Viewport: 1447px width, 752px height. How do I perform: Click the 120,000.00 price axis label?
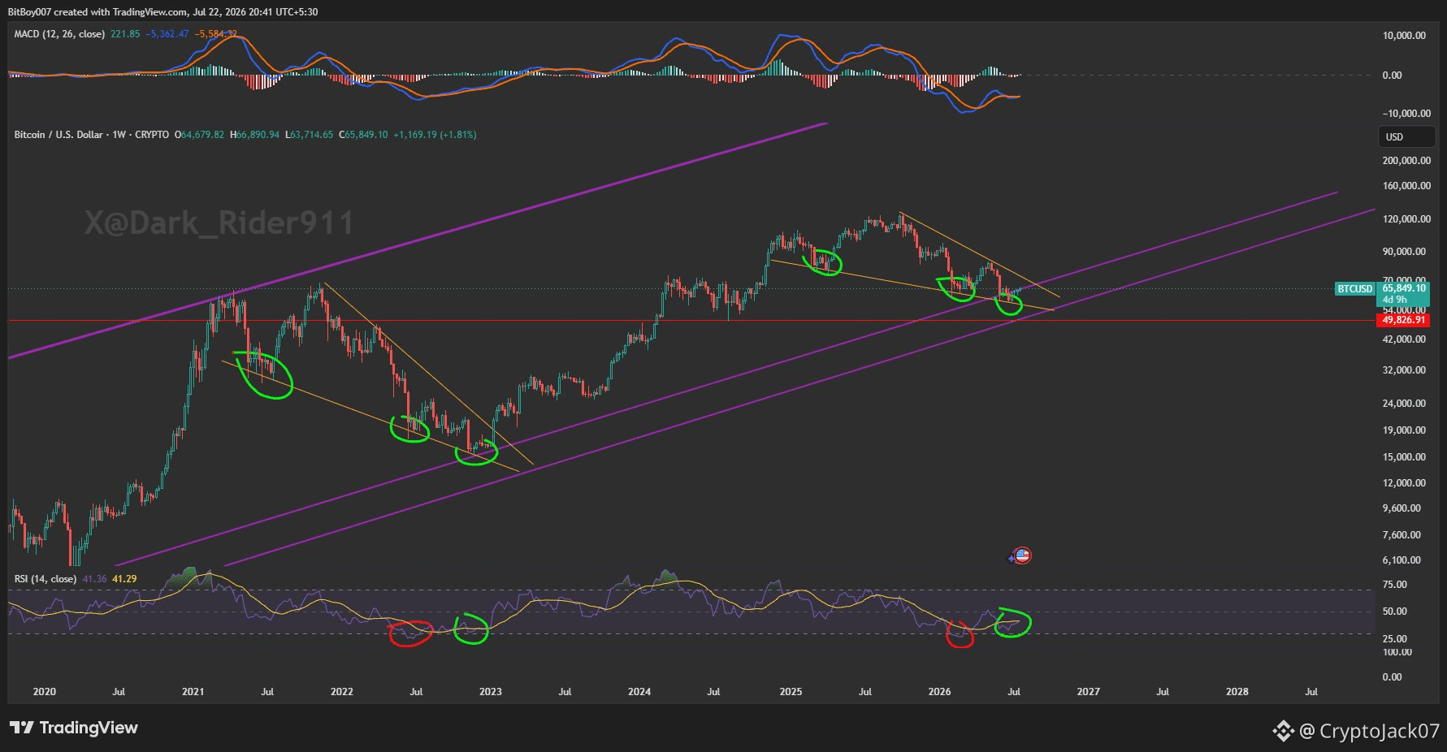click(x=1406, y=219)
